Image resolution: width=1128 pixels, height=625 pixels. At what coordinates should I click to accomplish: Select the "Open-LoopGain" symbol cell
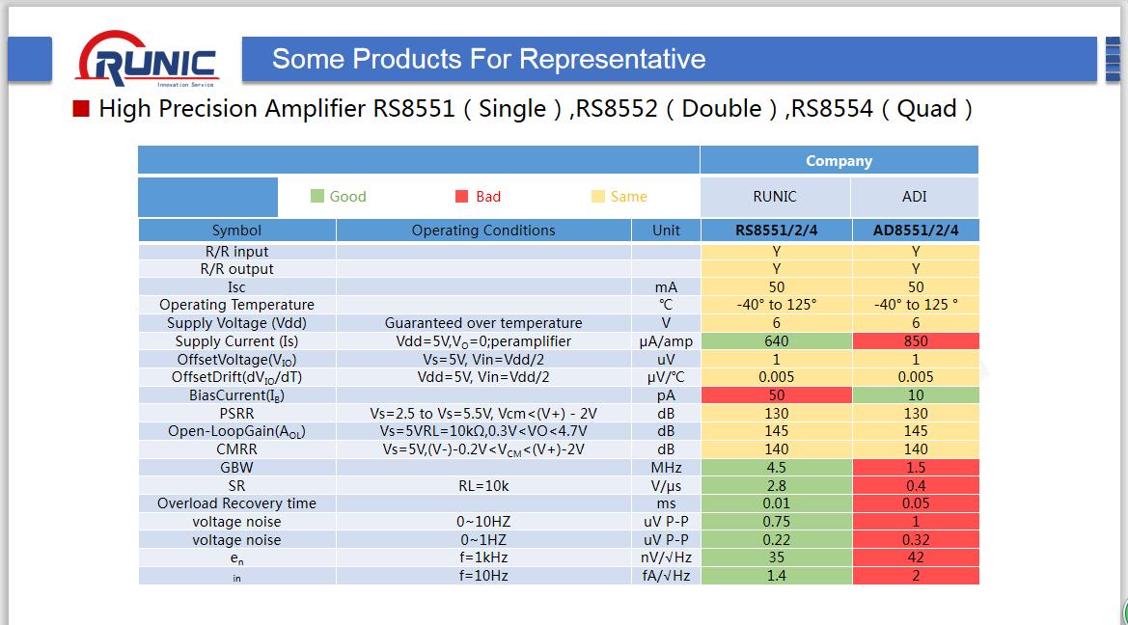[236, 431]
